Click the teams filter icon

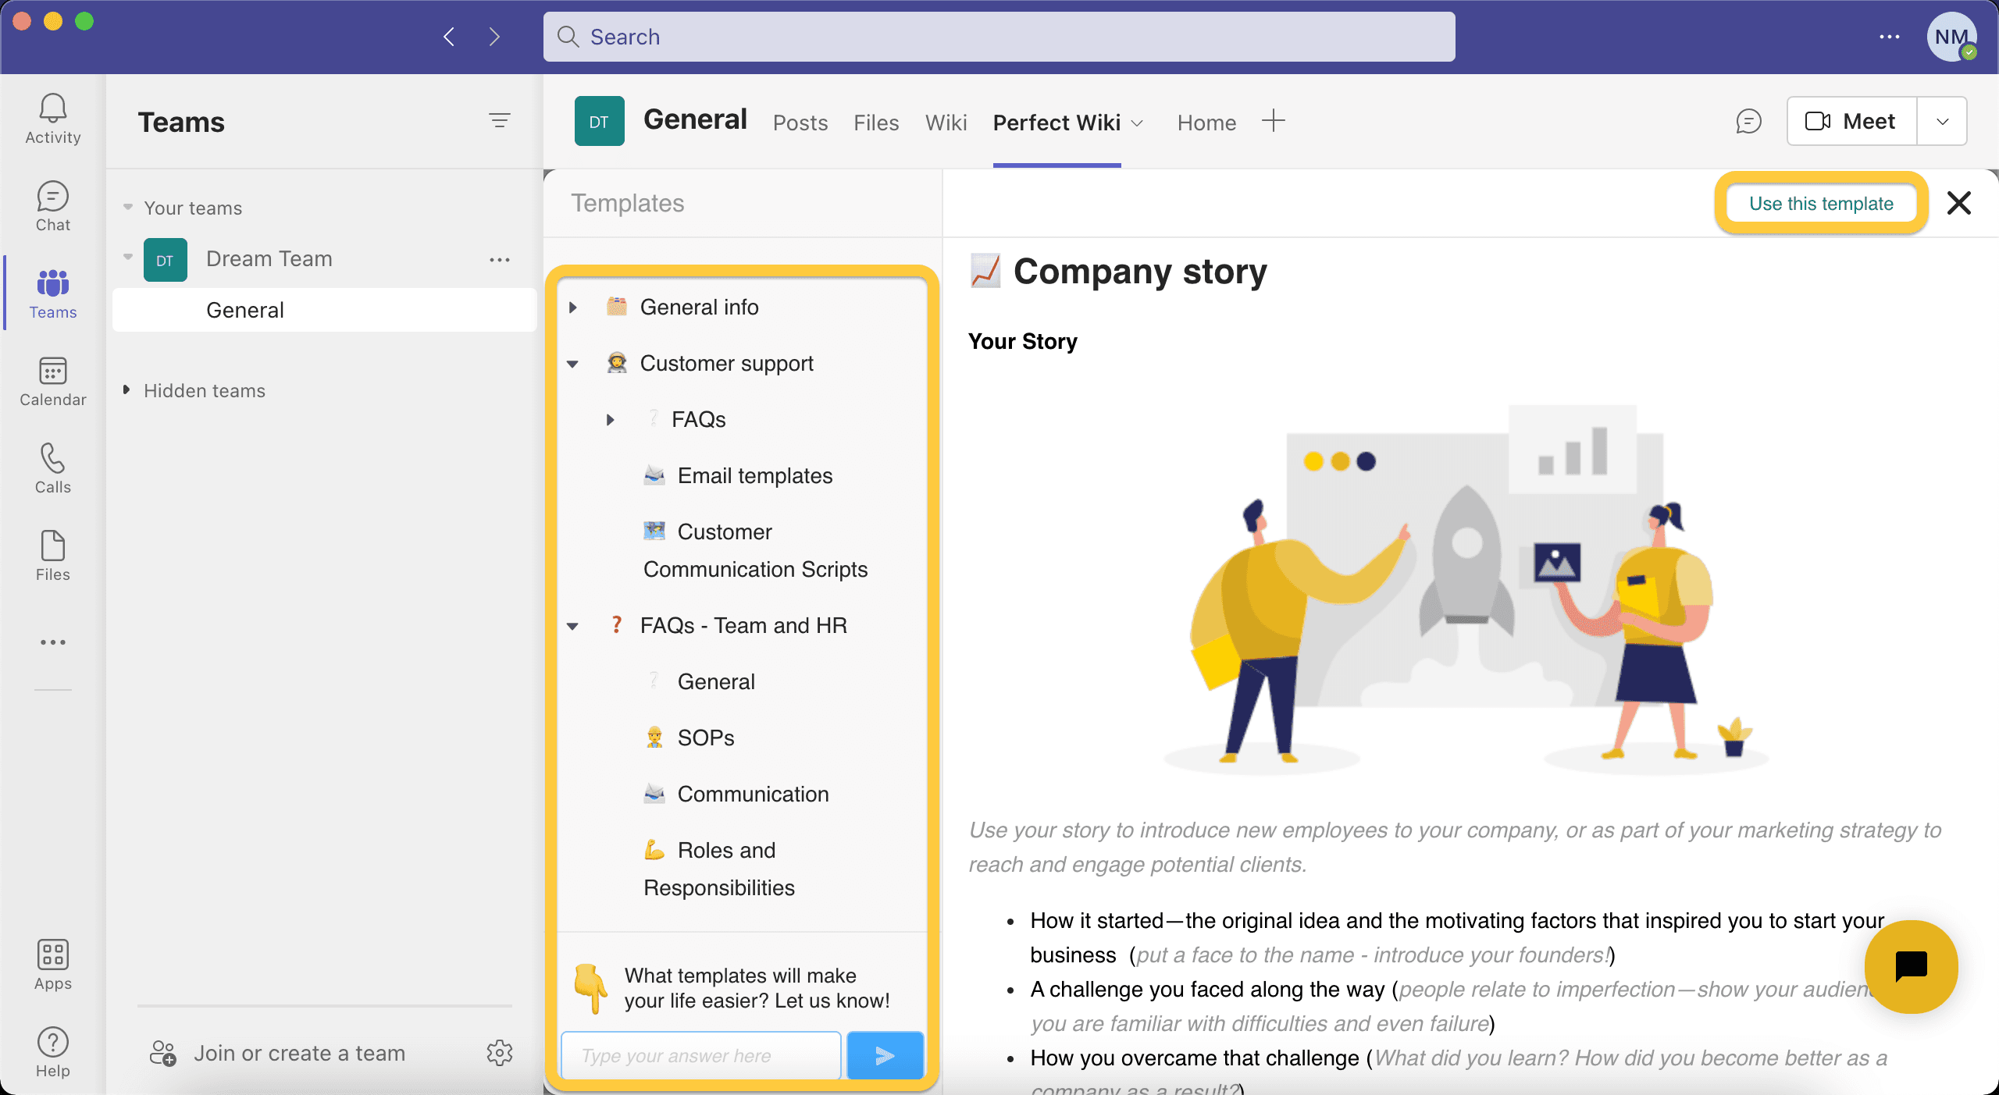point(500,122)
